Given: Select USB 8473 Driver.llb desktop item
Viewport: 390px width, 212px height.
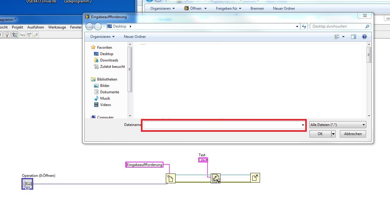Looking at the screenshot, I should point(41,2).
